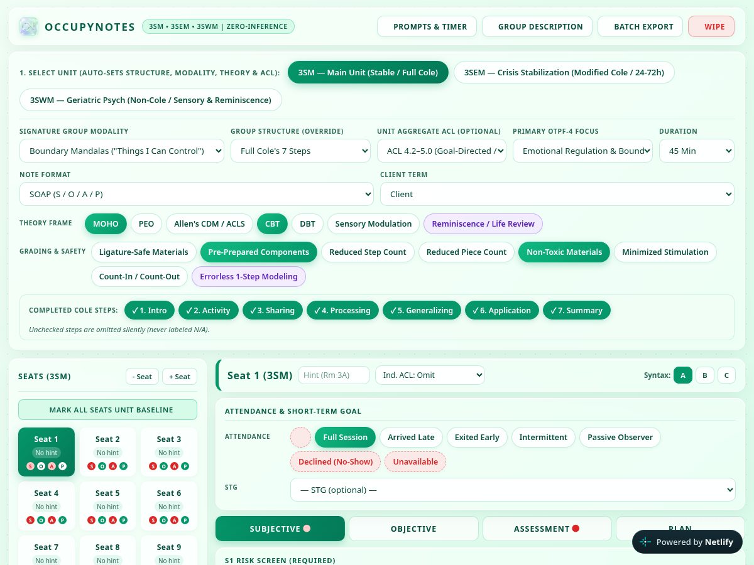Open Prompts & Timer
The image size is (754, 565).
pyautogui.click(x=427, y=26)
